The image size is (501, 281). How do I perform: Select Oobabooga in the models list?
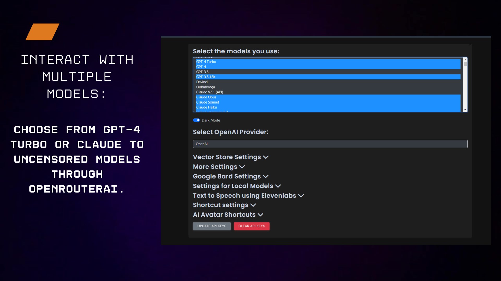(206, 87)
